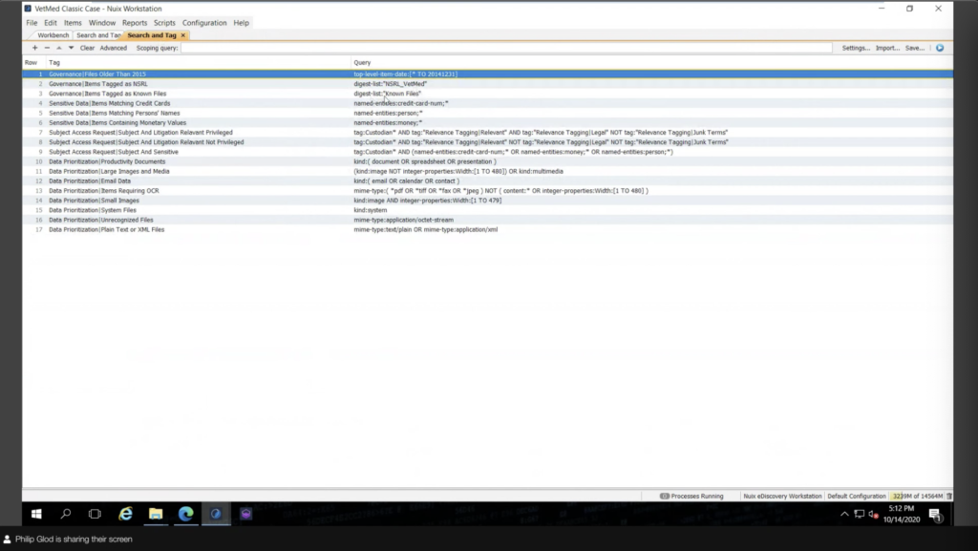Click the Nuix app icon in the title bar
Image resolution: width=978 pixels, height=551 pixels.
(28, 9)
